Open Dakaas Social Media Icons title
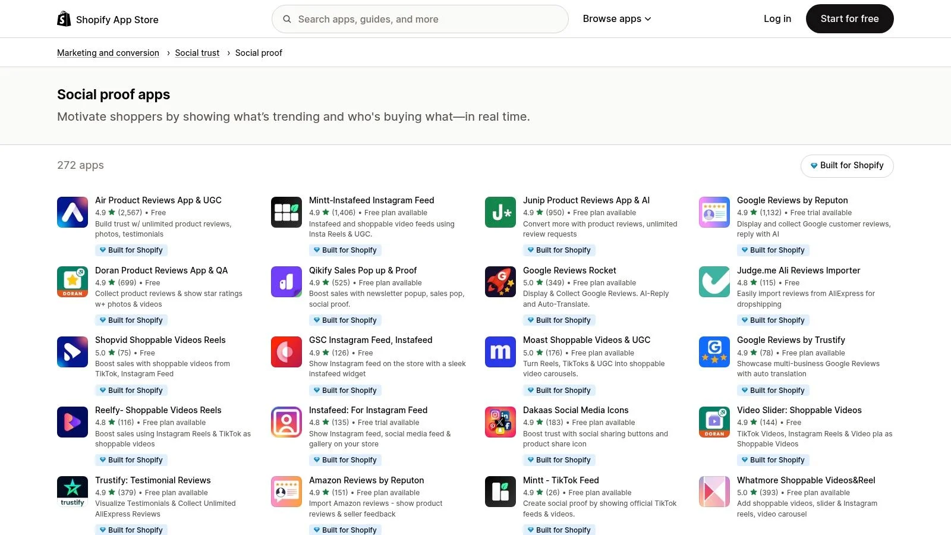Image resolution: width=951 pixels, height=535 pixels. [575, 410]
